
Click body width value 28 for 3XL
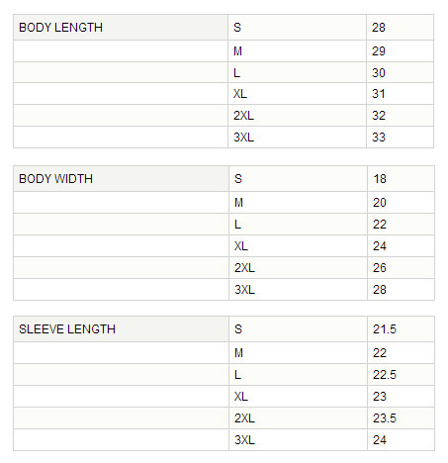401,290
